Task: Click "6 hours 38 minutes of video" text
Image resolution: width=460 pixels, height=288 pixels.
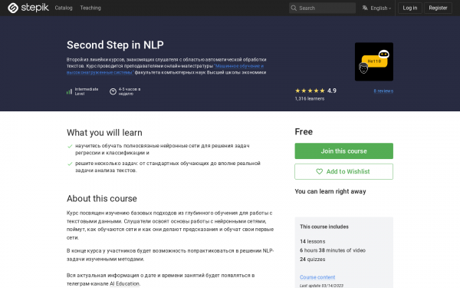Action: click(x=333, y=250)
